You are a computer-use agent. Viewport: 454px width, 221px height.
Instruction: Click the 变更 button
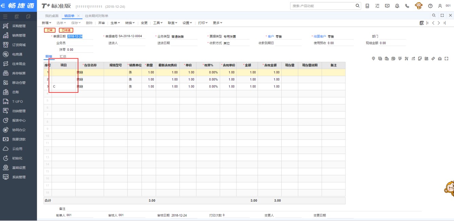point(144,23)
